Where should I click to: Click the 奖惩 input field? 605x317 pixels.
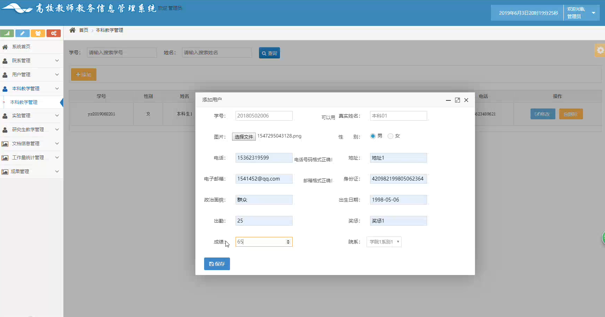(x=398, y=221)
